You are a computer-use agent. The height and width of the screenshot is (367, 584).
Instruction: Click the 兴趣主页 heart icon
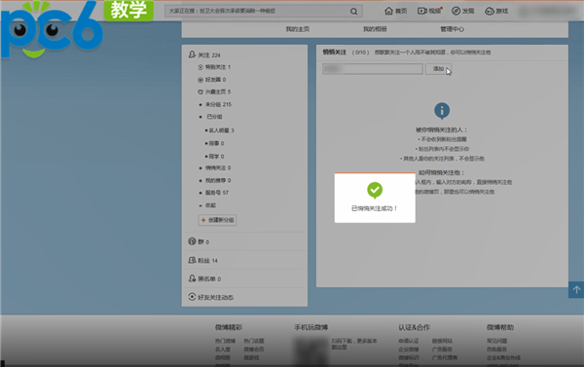[x=201, y=92]
